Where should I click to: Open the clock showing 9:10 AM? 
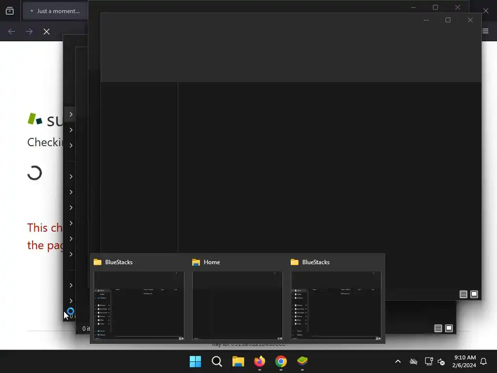coord(464,361)
